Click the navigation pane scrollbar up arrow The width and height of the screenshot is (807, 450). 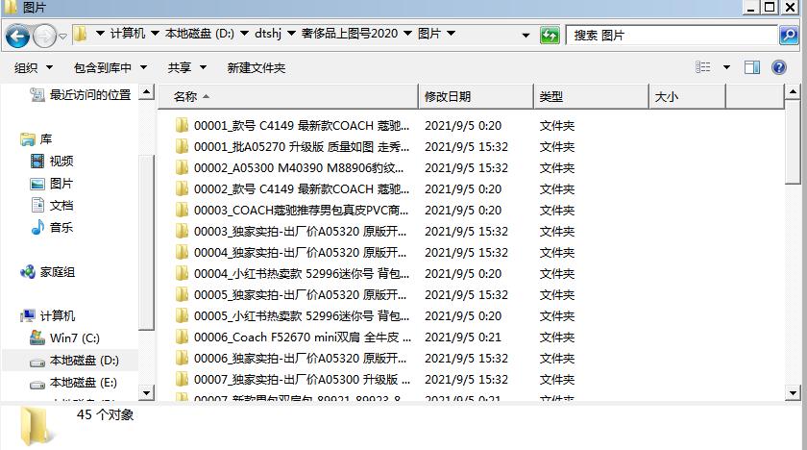click(x=147, y=92)
